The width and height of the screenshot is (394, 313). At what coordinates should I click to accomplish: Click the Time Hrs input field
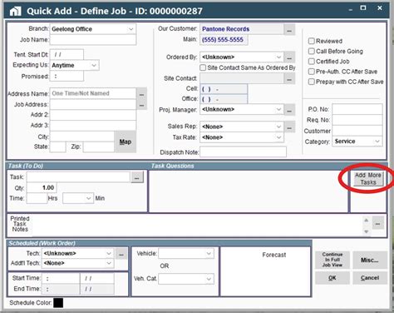[x=37, y=198]
